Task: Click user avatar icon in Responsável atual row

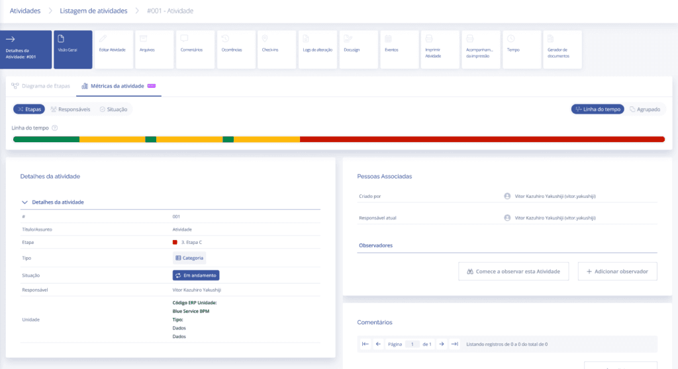Action: coord(507,218)
